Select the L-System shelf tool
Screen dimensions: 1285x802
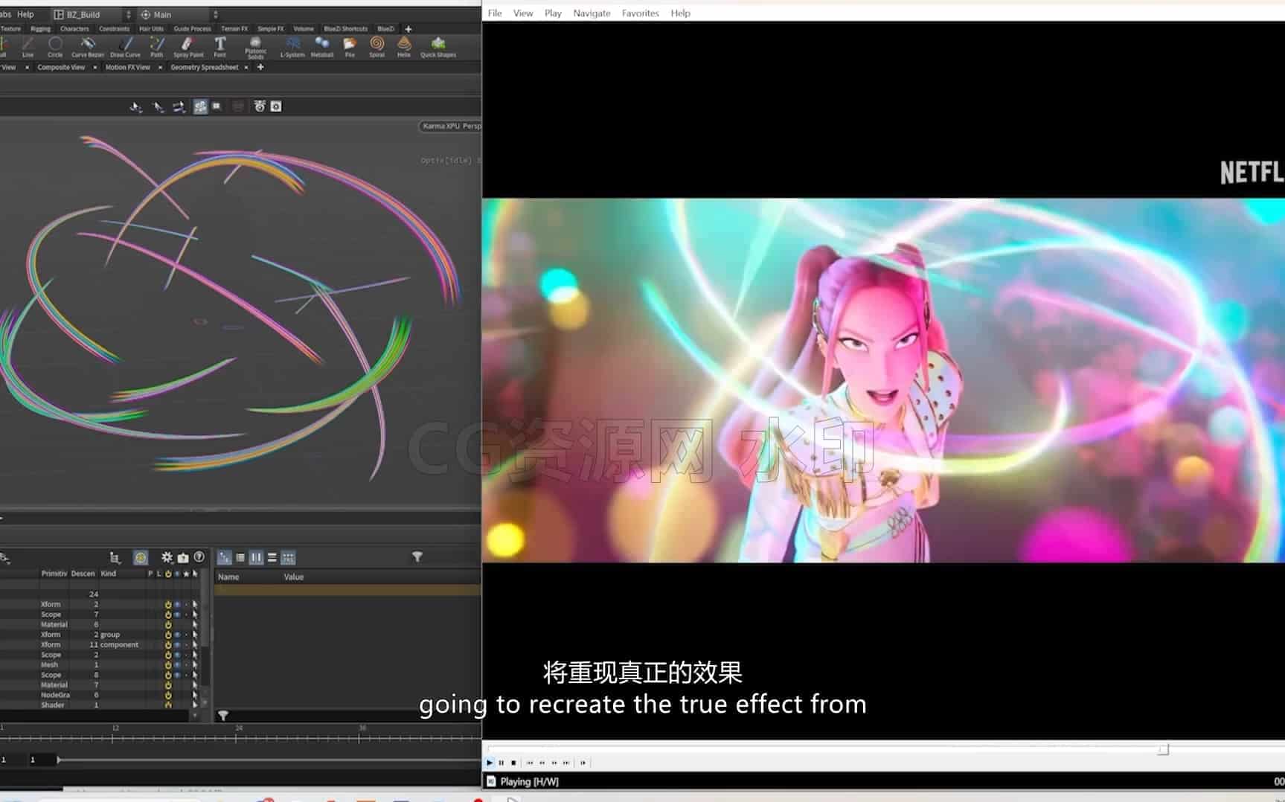pos(292,47)
